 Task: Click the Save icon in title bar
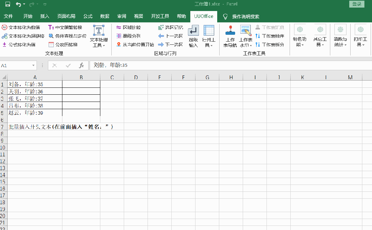8,4
